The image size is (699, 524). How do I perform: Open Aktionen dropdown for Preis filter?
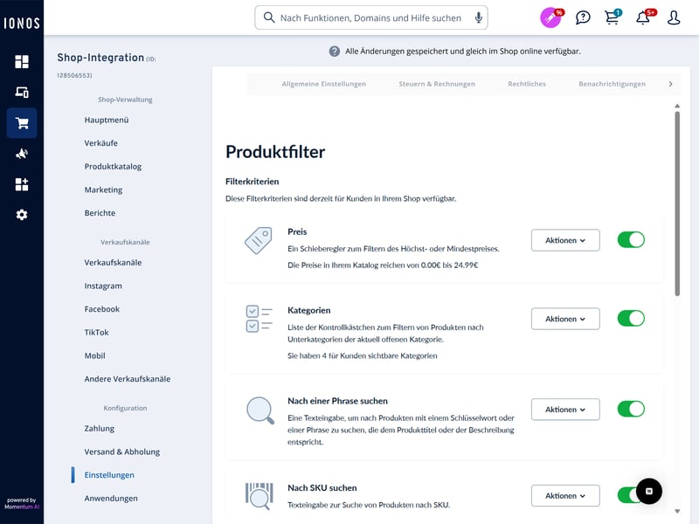tap(565, 240)
